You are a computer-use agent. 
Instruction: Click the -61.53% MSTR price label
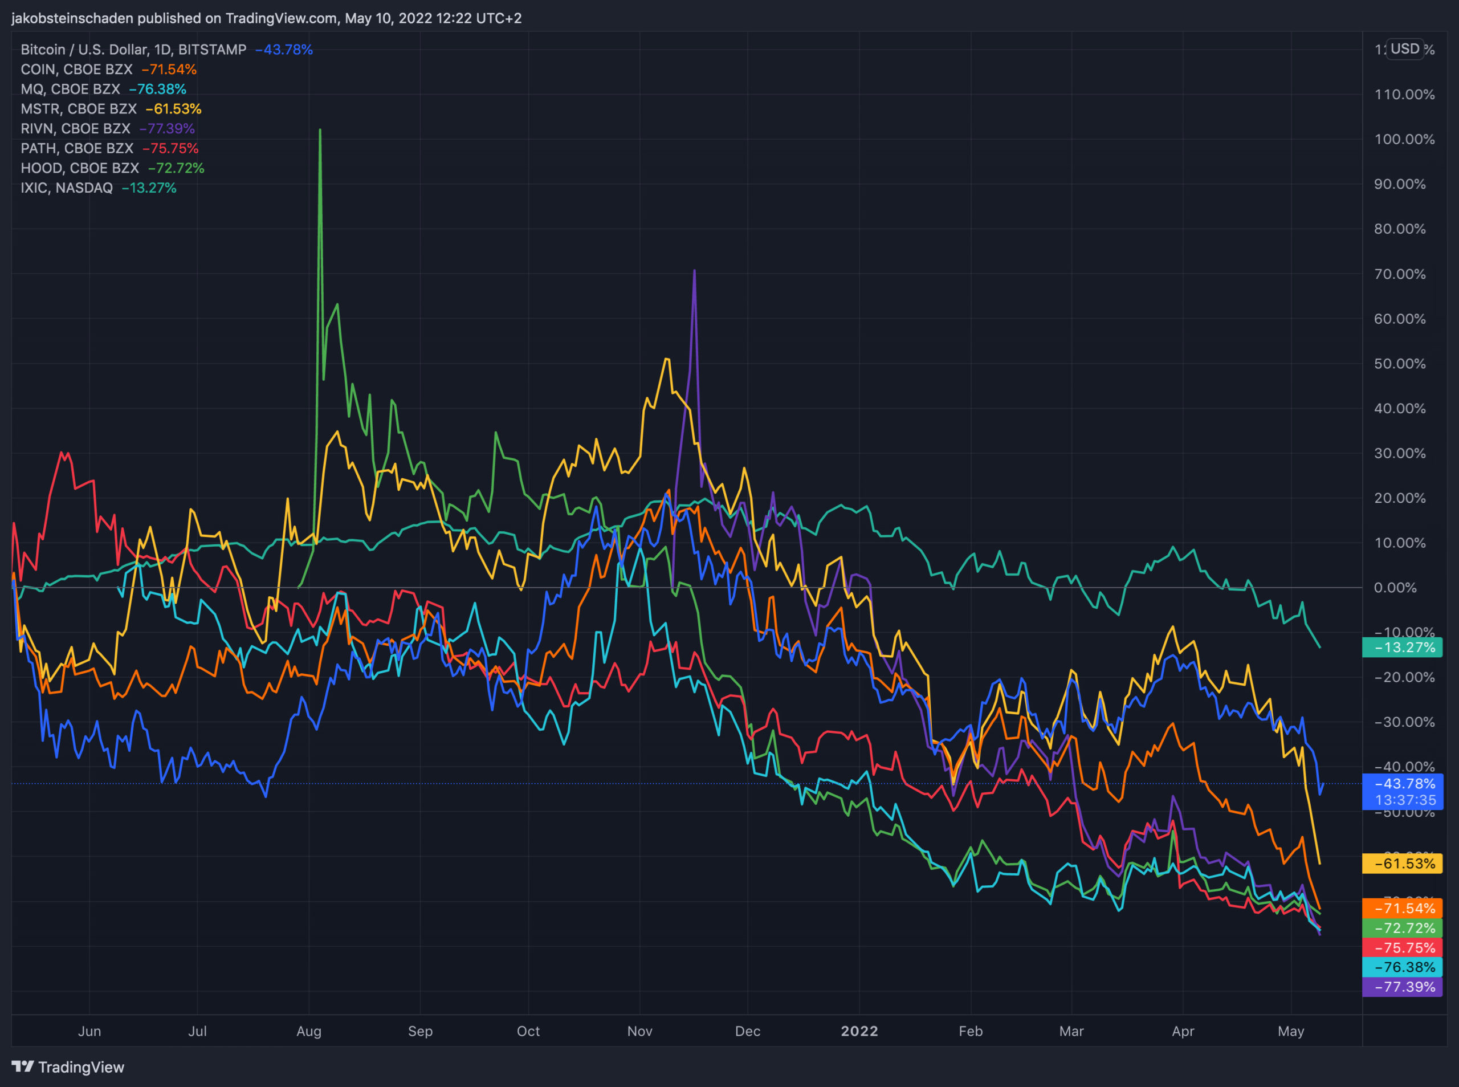1403,864
